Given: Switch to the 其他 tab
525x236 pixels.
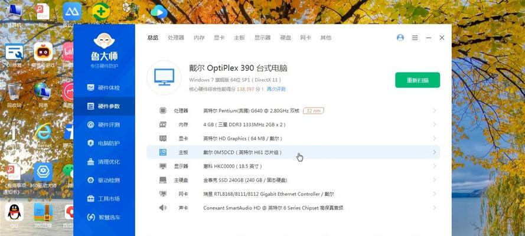Looking at the screenshot, I should [x=326, y=38].
